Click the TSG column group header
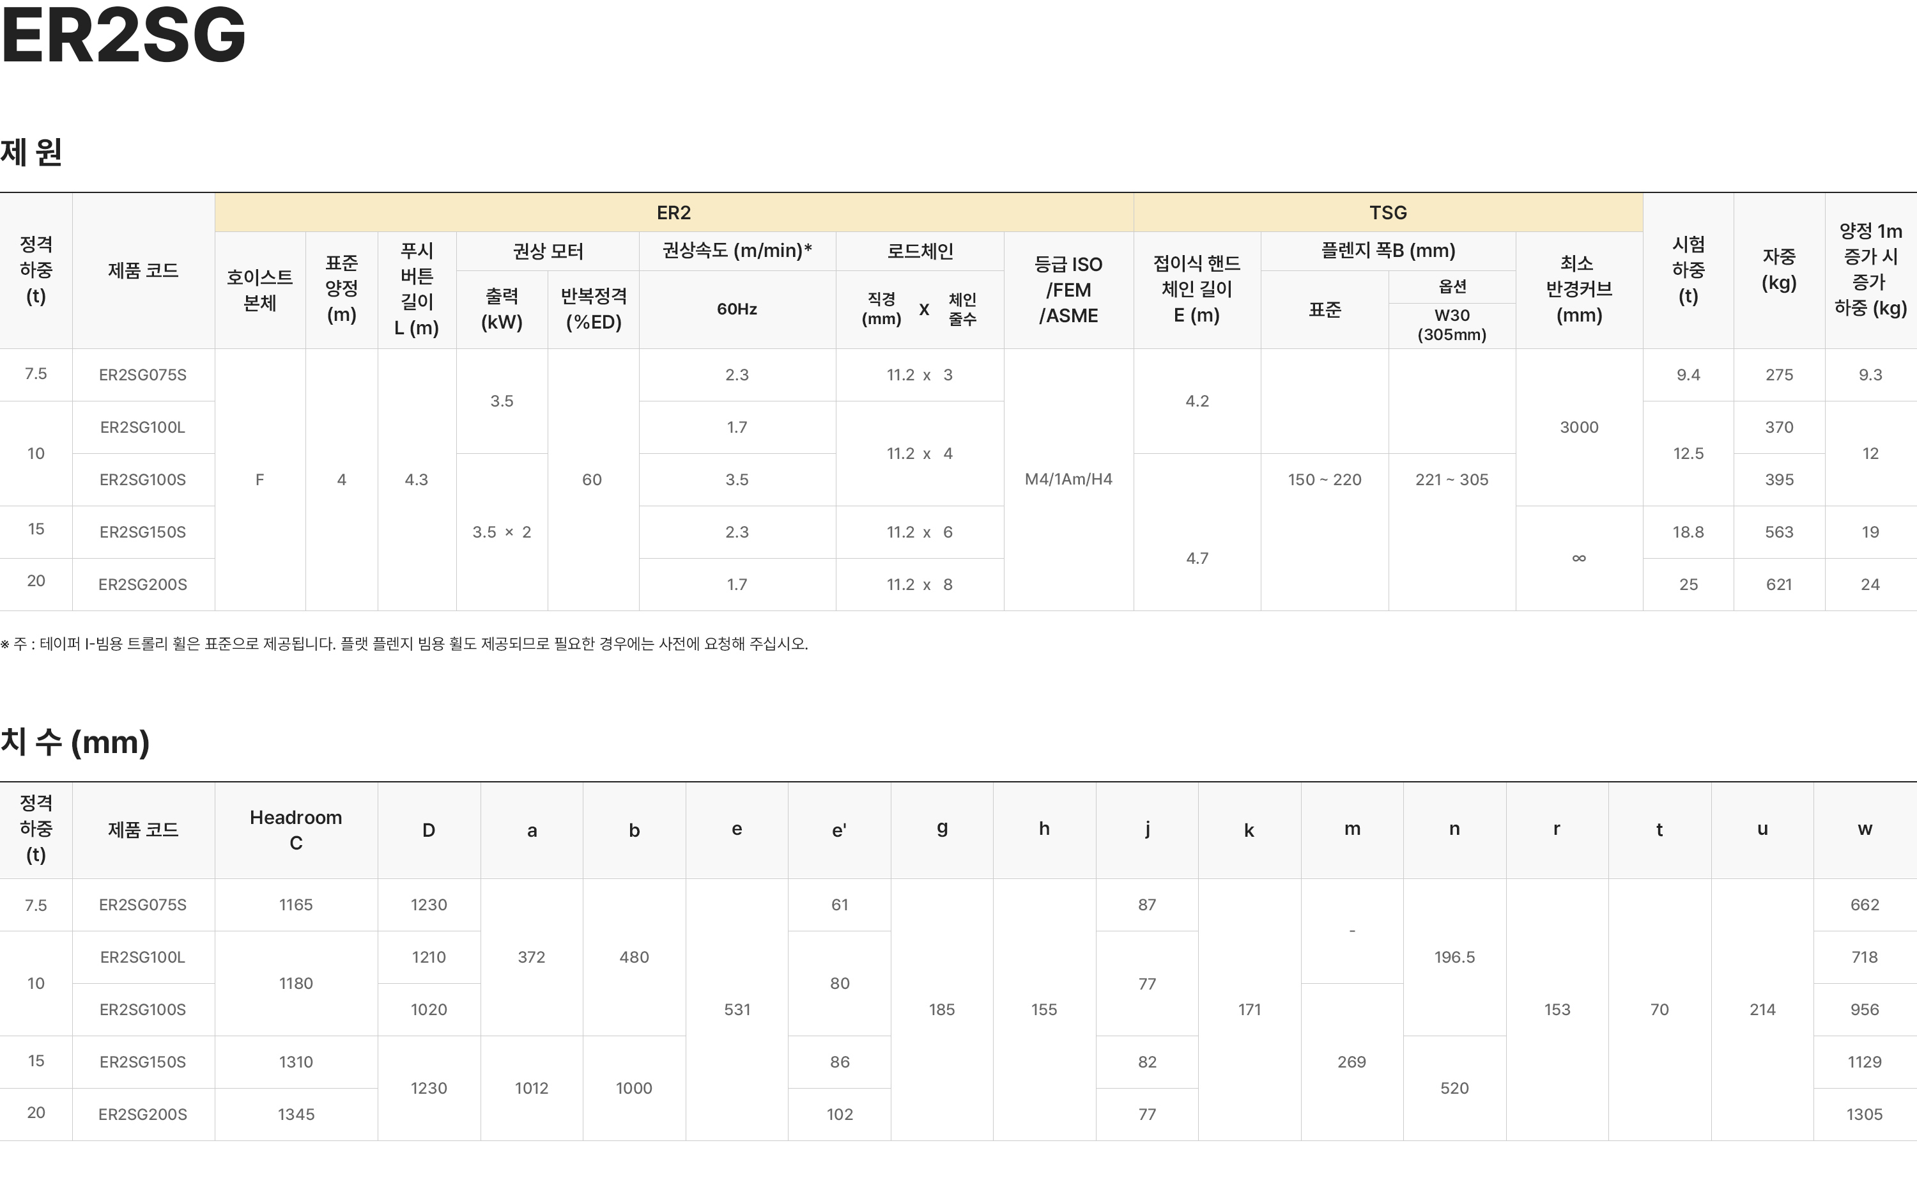 (x=1387, y=212)
